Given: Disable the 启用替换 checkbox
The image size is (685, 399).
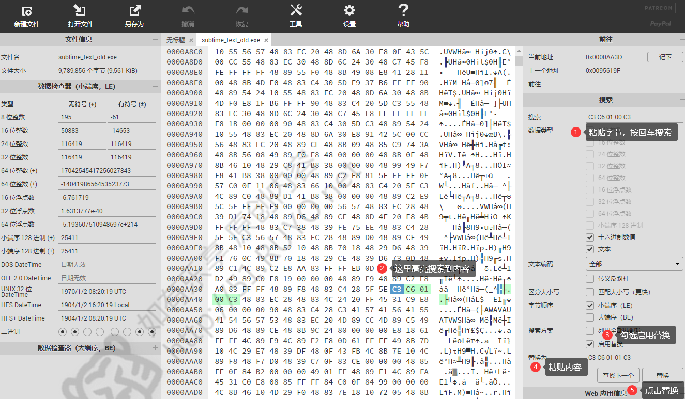Looking at the screenshot, I should click(x=590, y=344).
